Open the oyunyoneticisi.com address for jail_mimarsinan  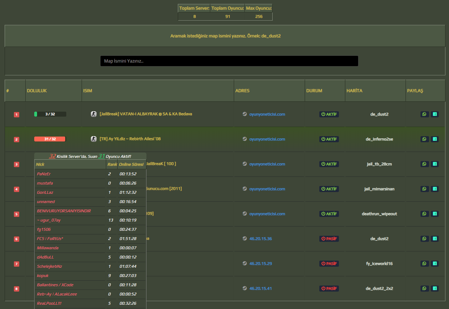267,189
